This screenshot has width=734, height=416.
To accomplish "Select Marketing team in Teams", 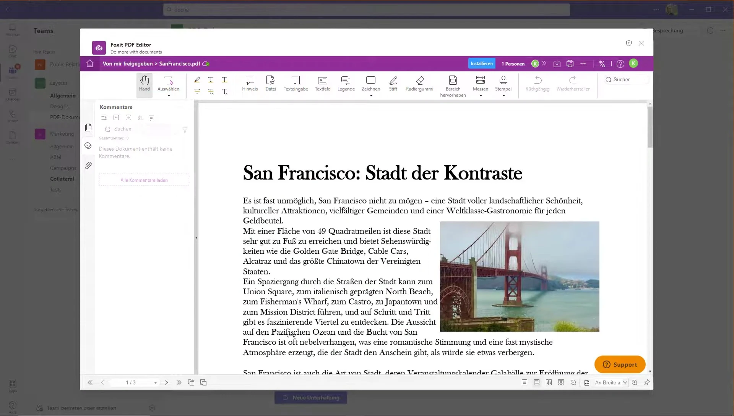I will point(62,134).
